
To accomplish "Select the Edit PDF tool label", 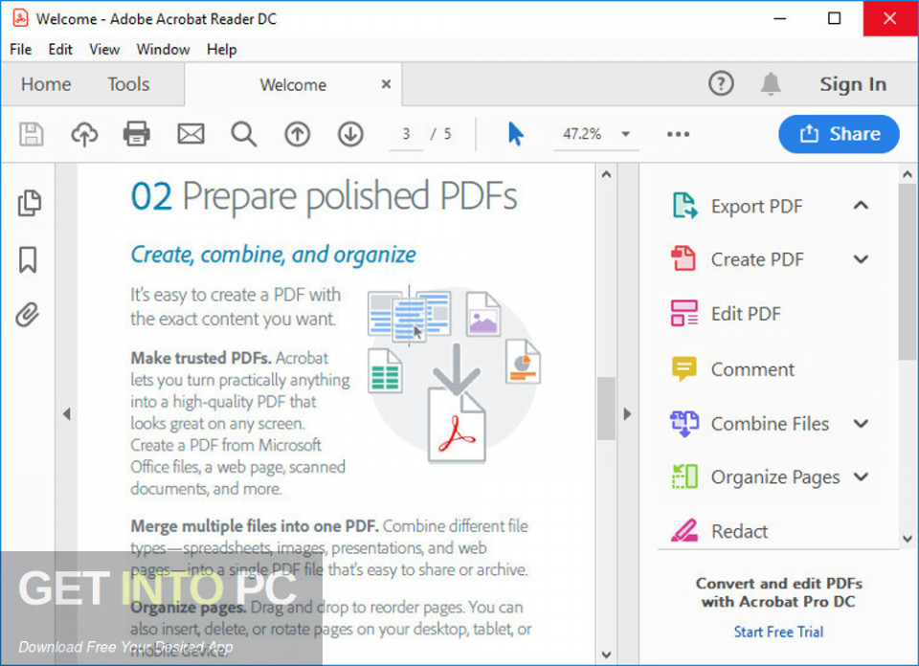I will pyautogui.click(x=746, y=314).
